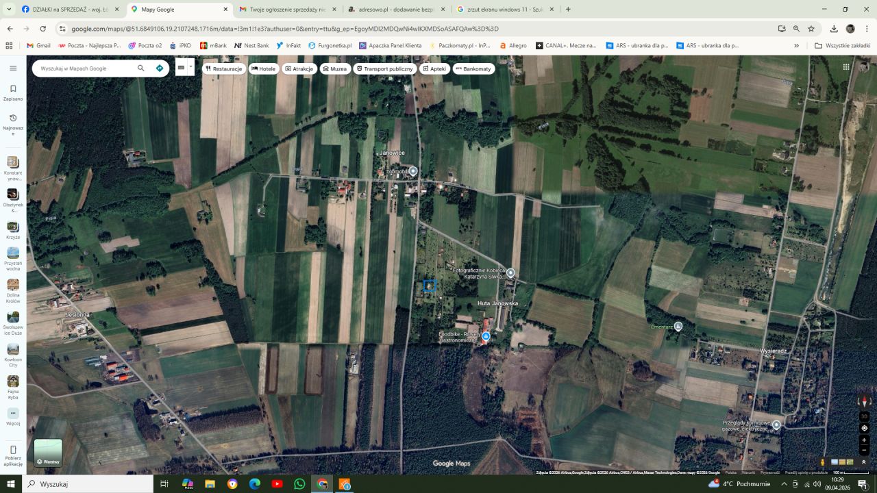Filter the map by Apteki
The width and height of the screenshot is (877, 493).
coord(434,69)
